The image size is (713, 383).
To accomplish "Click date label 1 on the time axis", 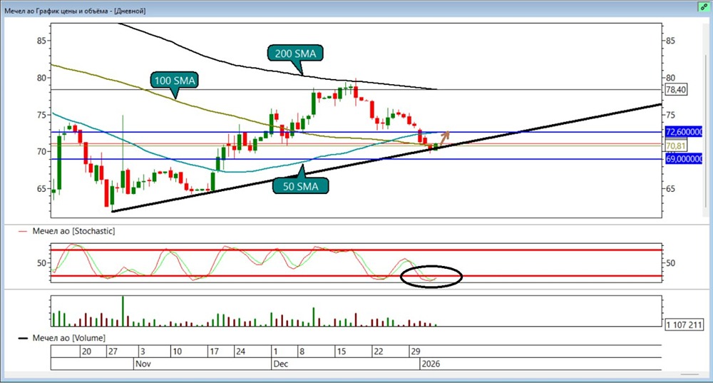I will pos(275,351).
